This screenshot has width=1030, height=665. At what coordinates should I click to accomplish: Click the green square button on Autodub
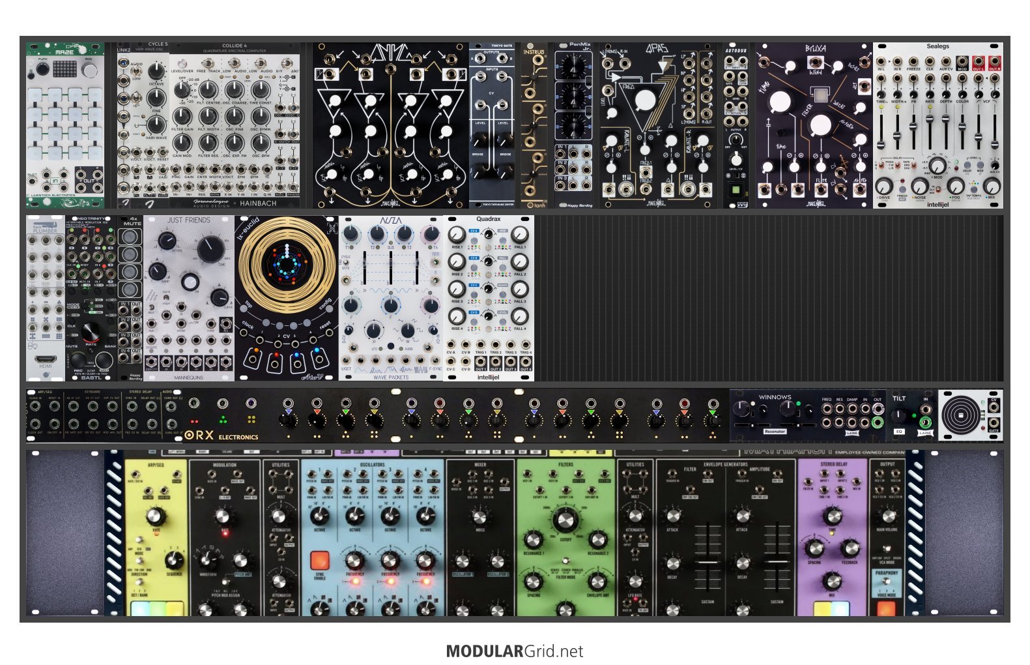[736, 191]
